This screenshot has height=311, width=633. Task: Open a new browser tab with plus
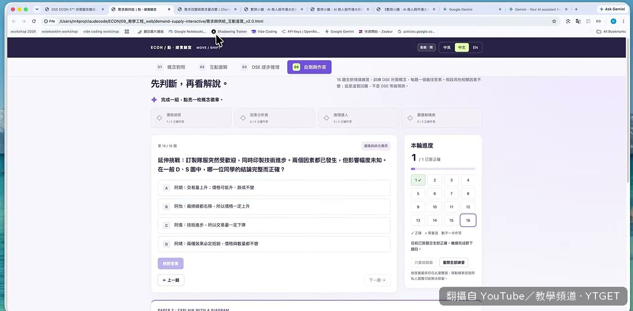(x=576, y=9)
